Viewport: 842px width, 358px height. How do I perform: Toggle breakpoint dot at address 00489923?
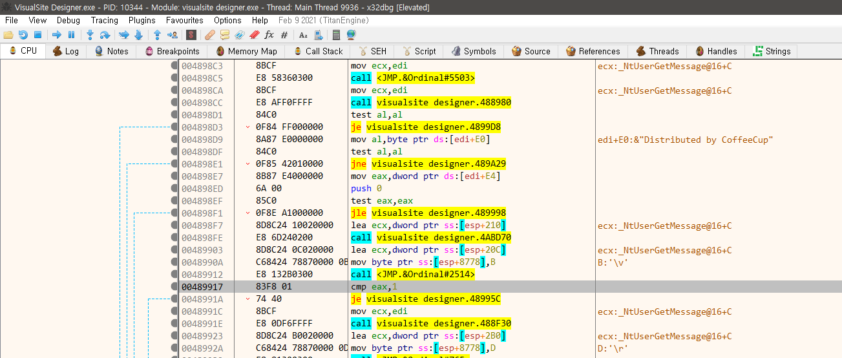point(174,336)
